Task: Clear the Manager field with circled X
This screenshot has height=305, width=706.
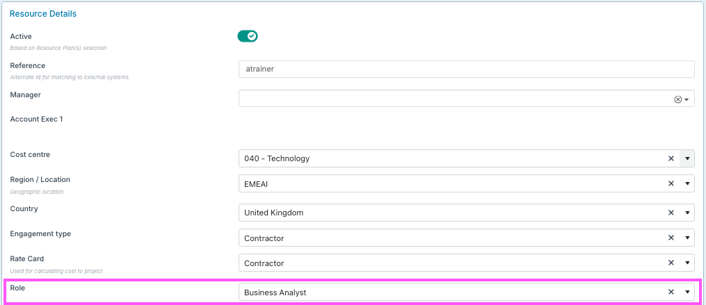Action: [x=677, y=99]
